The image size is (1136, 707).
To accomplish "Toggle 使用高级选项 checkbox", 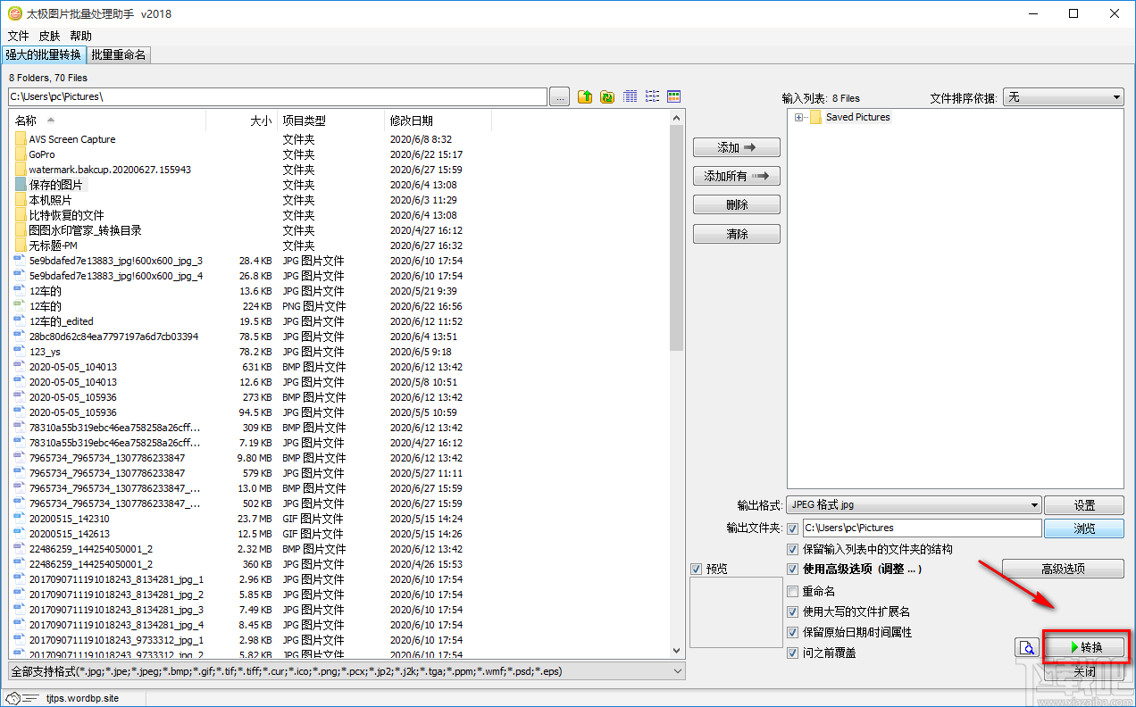I will click(x=792, y=570).
